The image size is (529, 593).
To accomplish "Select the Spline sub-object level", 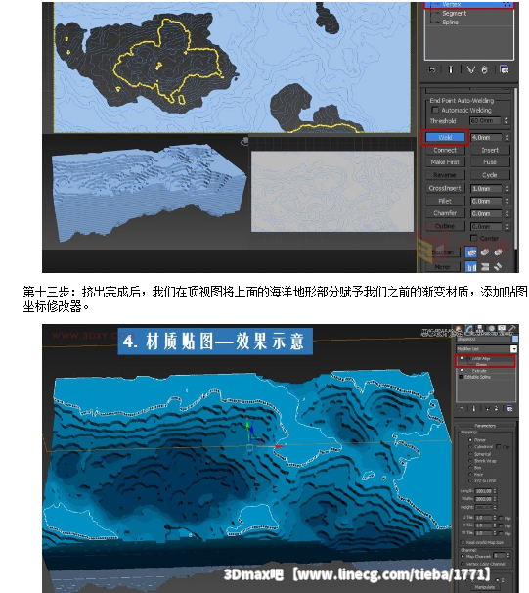I will tap(451, 22).
